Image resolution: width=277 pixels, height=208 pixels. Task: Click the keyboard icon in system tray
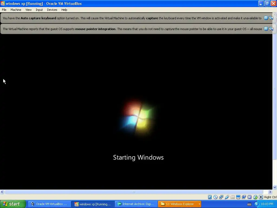click(249, 204)
